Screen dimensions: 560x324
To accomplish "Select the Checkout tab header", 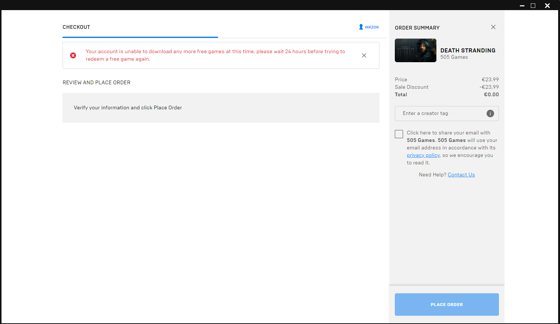I will click(x=76, y=27).
